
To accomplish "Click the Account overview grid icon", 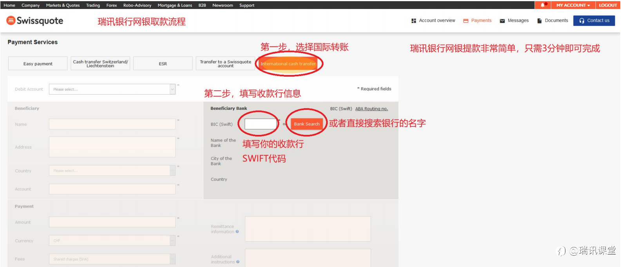I will [x=414, y=21].
